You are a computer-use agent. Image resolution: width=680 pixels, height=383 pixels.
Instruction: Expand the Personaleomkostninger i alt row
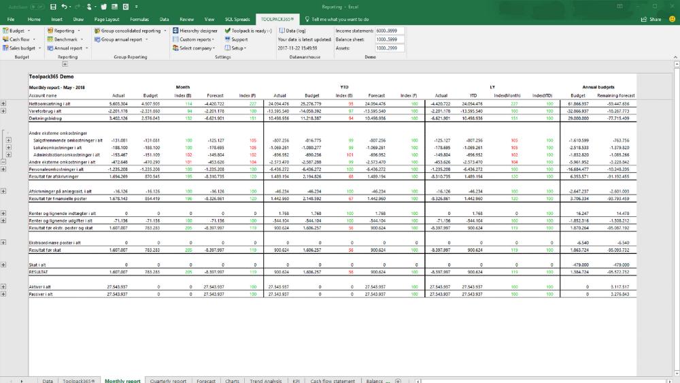pos(4,168)
